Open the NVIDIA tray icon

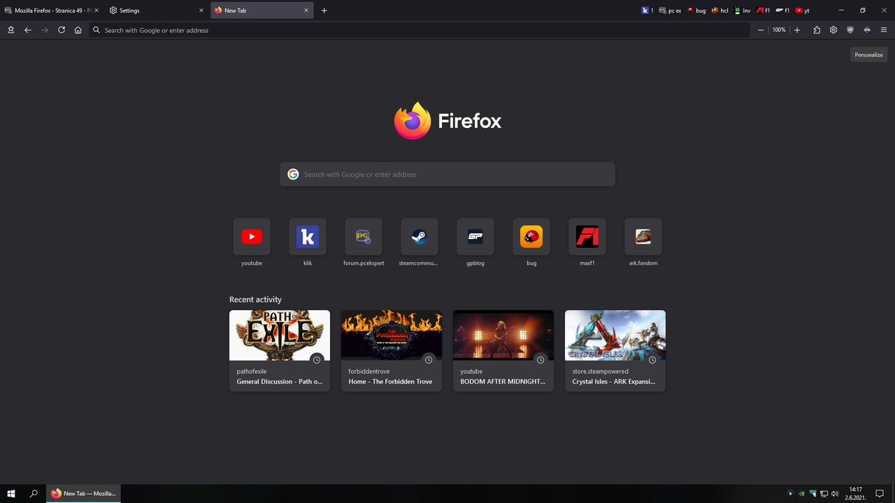(x=801, y=493)
